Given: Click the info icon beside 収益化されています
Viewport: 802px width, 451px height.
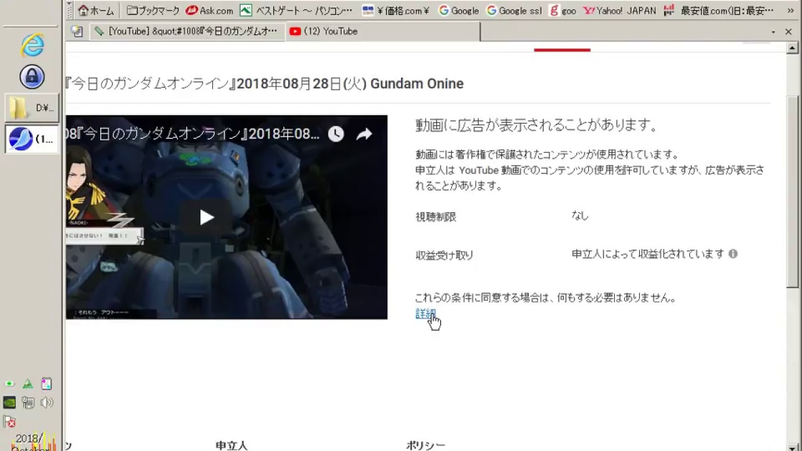Looking at the screenshot, I should 733,254.
